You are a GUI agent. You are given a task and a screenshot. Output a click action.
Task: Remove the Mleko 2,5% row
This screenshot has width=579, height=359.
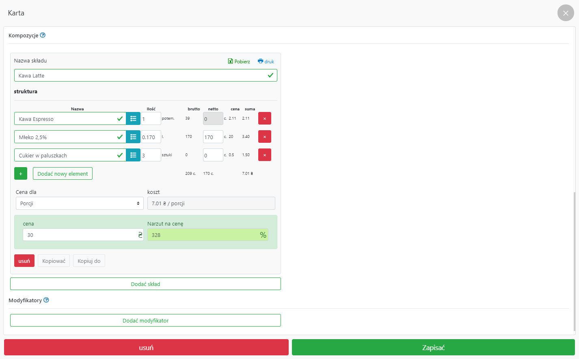265,137
